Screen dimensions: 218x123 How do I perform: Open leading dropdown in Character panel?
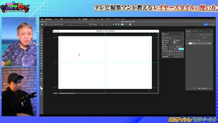[x=180, y=40]
